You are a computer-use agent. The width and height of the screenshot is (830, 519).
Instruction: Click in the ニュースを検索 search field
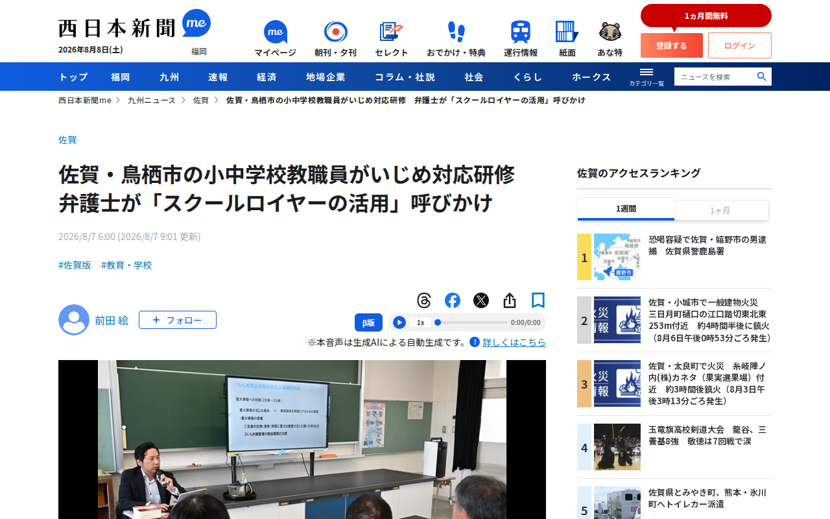(715, 77)
